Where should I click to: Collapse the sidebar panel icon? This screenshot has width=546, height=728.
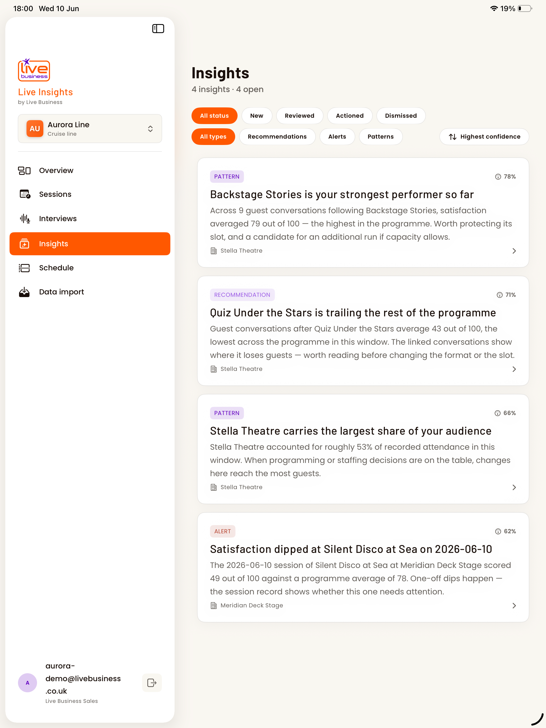158,29
